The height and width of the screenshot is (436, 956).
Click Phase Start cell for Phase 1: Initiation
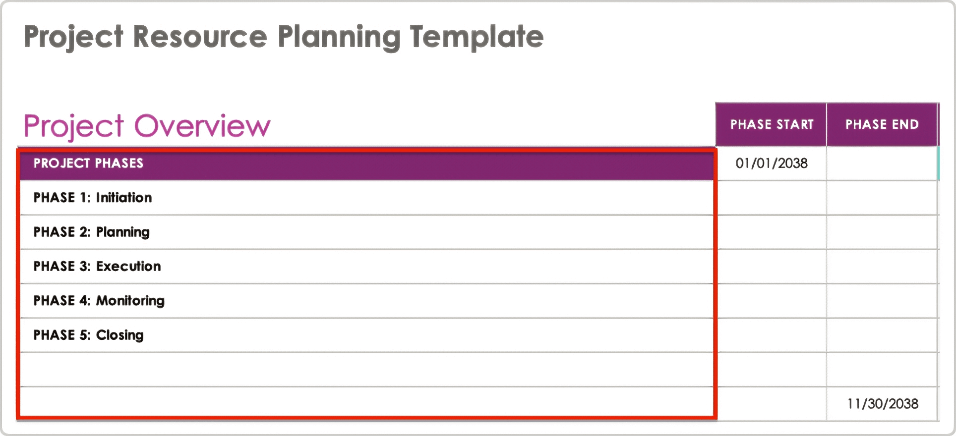pyautogui.click(x=771, y=198)
